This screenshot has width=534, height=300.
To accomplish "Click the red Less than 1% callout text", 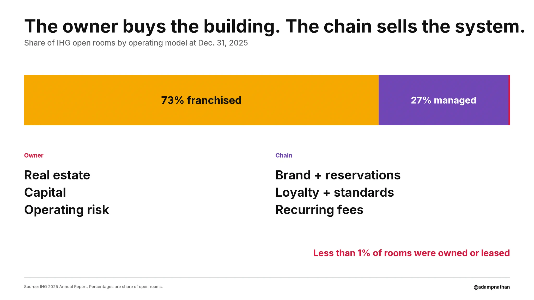I will coord(411,253).
